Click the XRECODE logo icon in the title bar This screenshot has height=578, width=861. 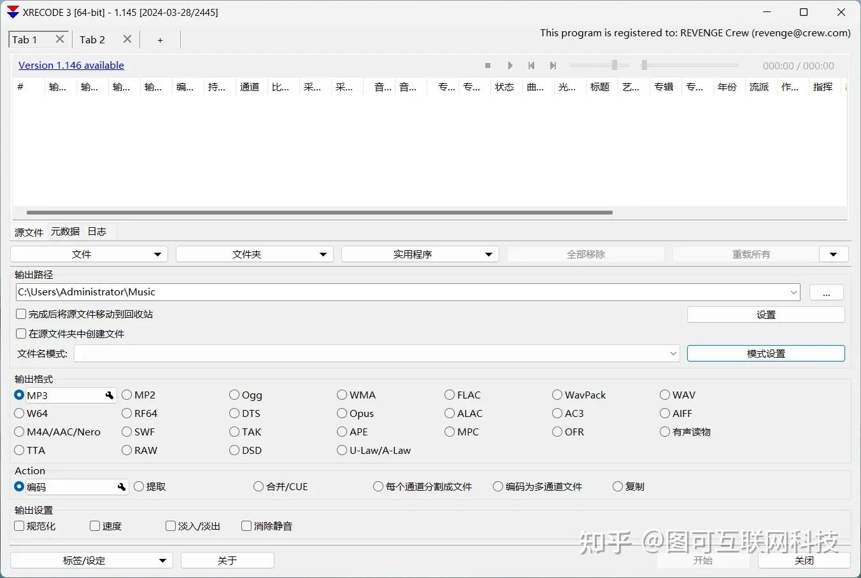coord(12,11)
